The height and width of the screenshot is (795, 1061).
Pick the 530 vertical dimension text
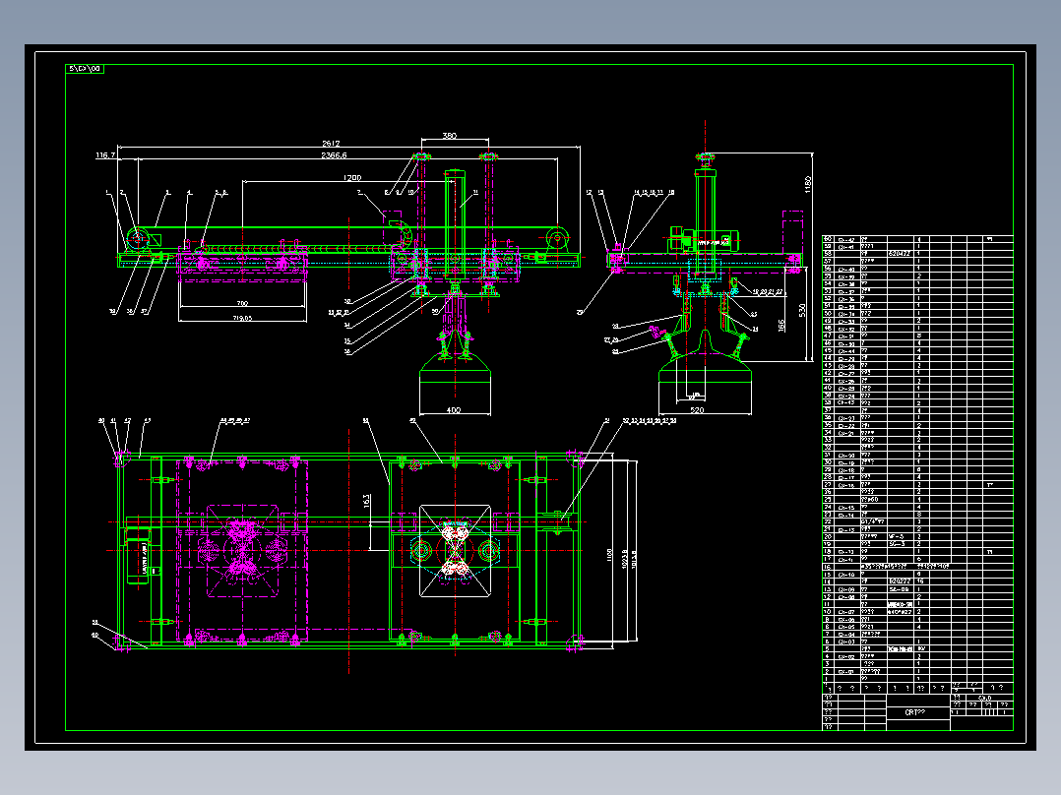[x=802, y=310]
